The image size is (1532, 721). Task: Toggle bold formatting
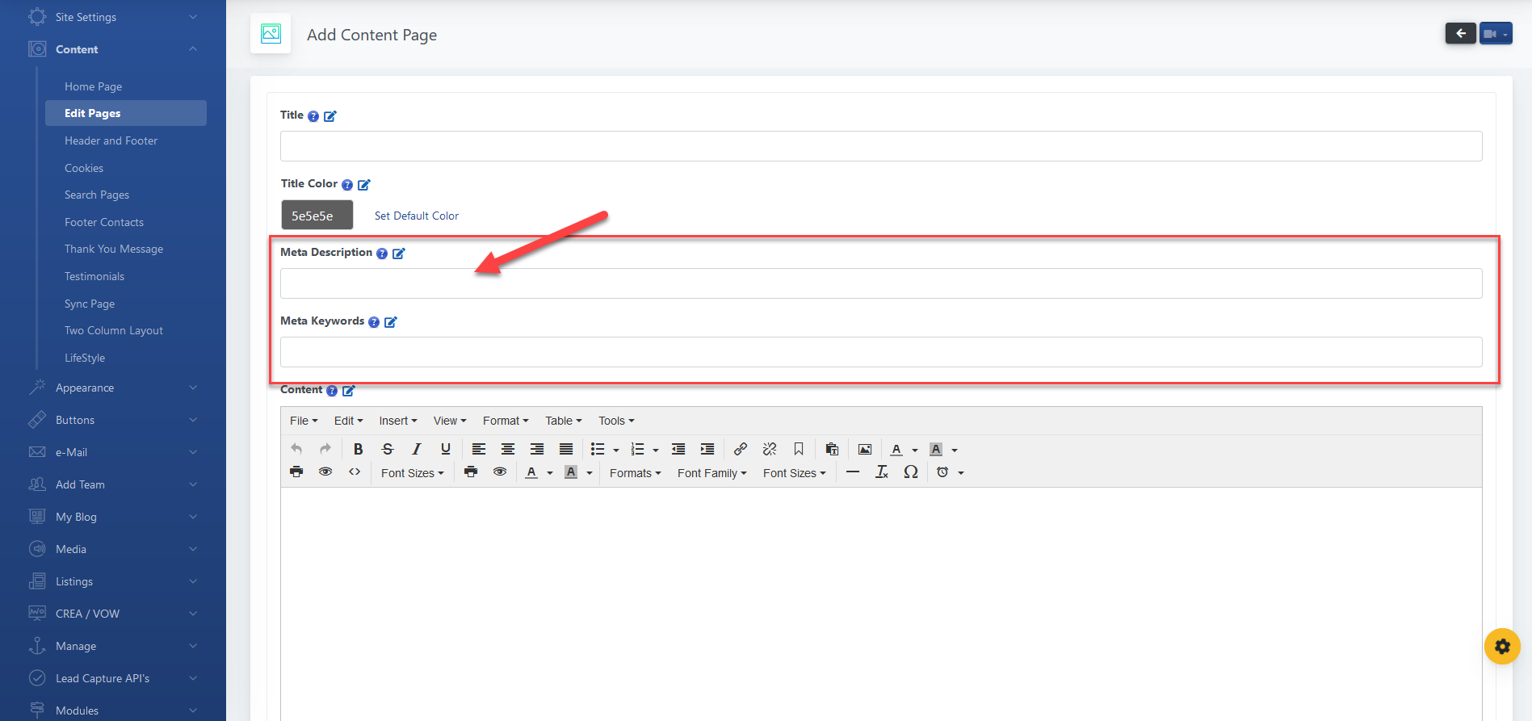pos(358,449)
